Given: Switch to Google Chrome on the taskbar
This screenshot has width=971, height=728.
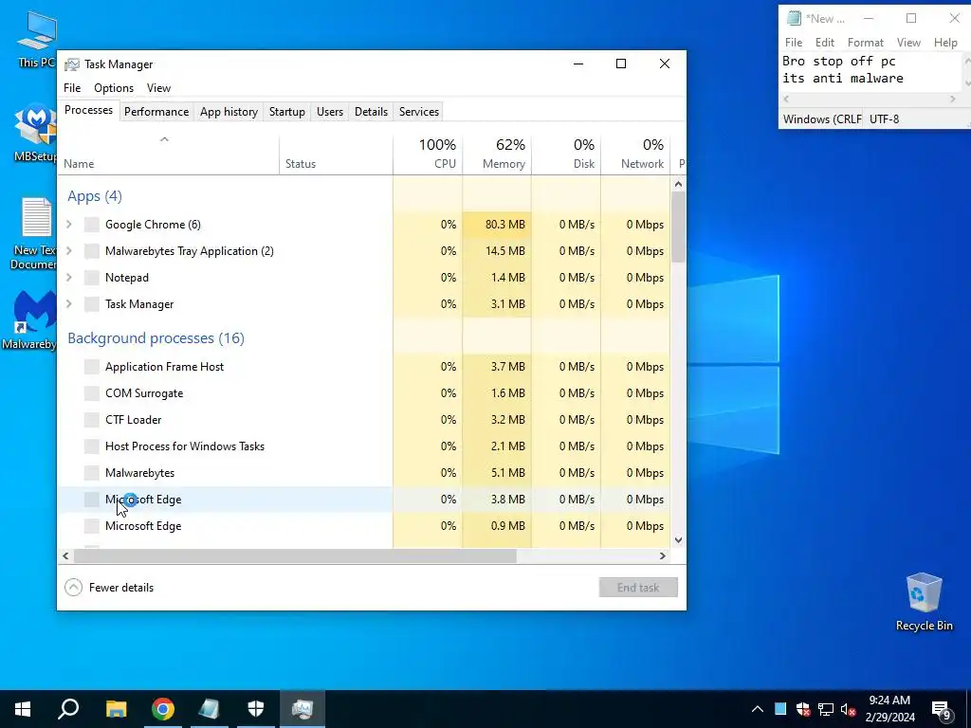Looking at the screenshot, I should point(163,709).
